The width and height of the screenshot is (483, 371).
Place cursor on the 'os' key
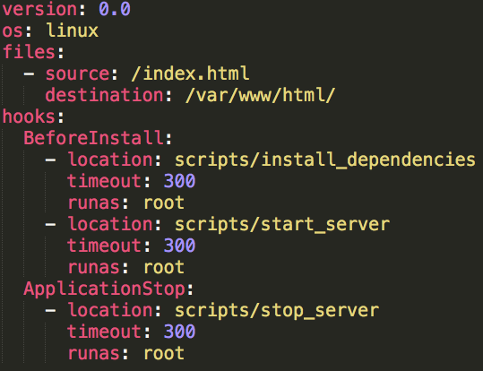coord(13,31)
